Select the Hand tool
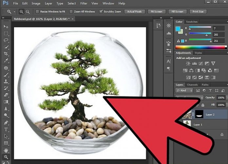The image size is (228, 164). click(x=6, y=150)
